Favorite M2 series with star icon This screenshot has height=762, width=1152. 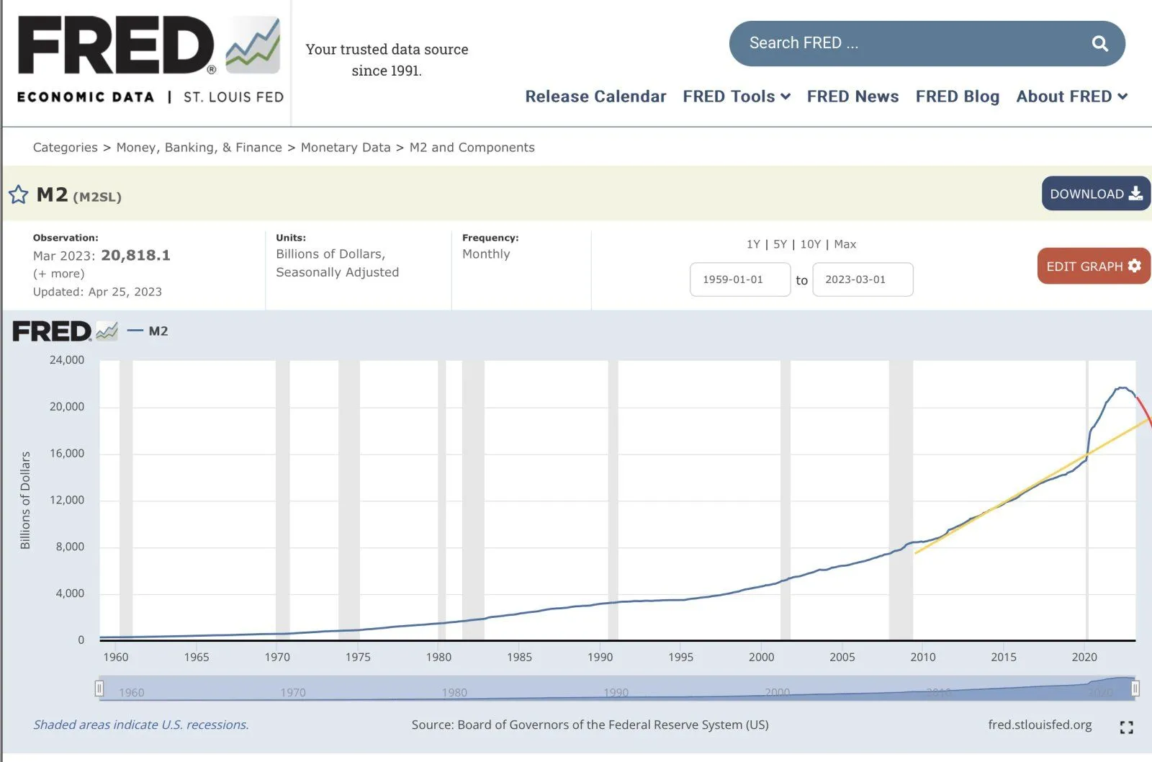pos(19,194)
